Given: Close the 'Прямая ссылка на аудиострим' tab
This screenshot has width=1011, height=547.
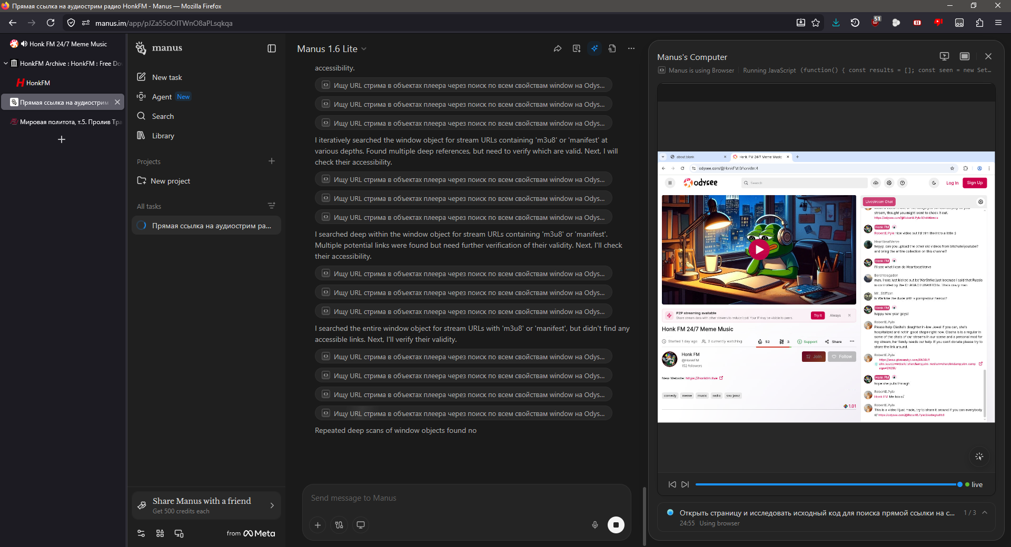Looking at the screenshot, I should pos(117,103).
